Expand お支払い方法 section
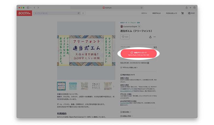Image resolution: width=214 pixels, height=125 pixels. pyautogui.click(x=126, y=116)
